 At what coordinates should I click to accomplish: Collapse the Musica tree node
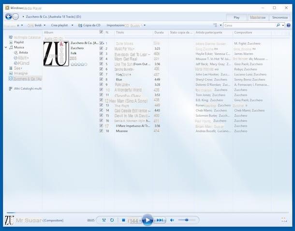coord(6,47)
